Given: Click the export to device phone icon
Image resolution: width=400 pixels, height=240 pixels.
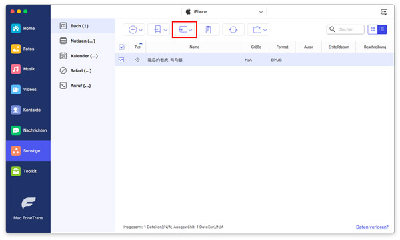Looking at the screenshot, I should point(157,29).
